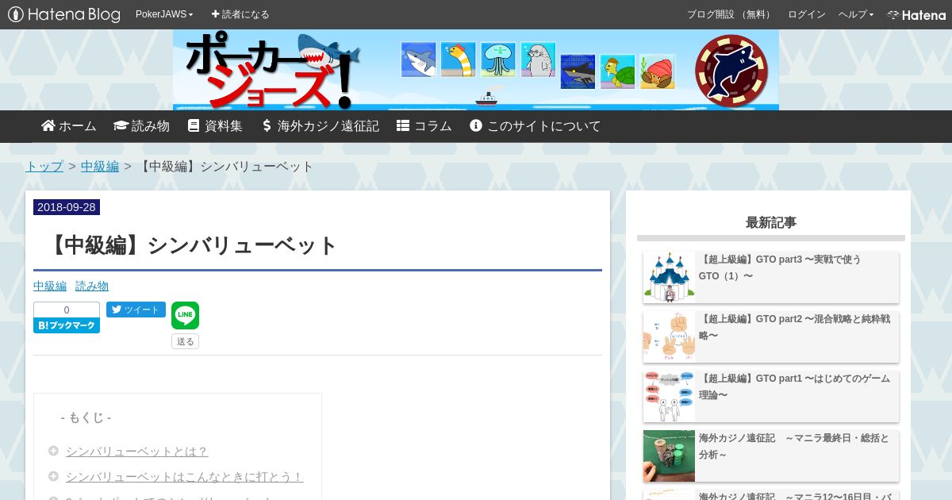952x500 pixels.
Task: Click the 送る button under LINE
Action: coord(185,341)
